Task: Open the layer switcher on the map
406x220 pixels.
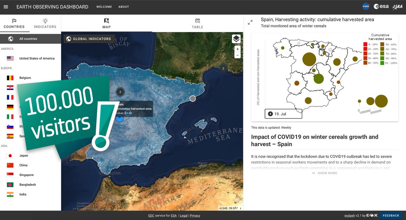Action: click(x=236, y=39)
